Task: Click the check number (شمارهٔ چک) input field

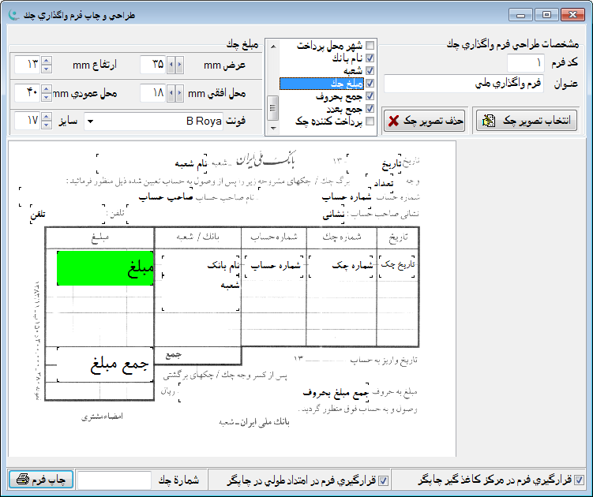Action: [x=115, y=480]
